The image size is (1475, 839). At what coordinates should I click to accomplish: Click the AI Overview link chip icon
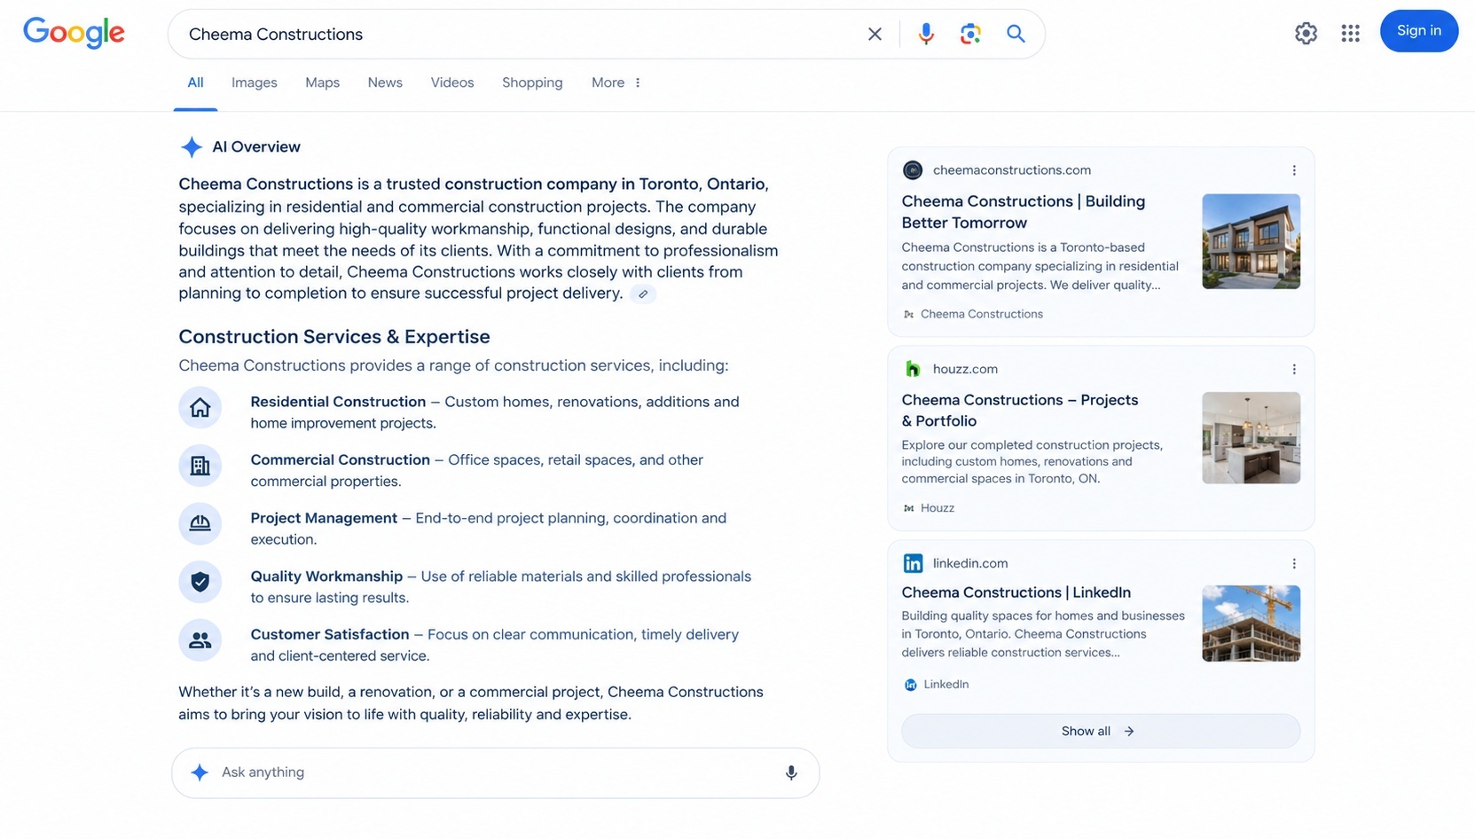tap(643, 294)
